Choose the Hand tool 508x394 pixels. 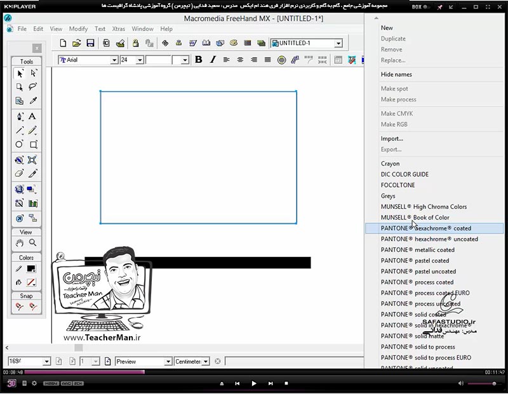tap(20, 242)
